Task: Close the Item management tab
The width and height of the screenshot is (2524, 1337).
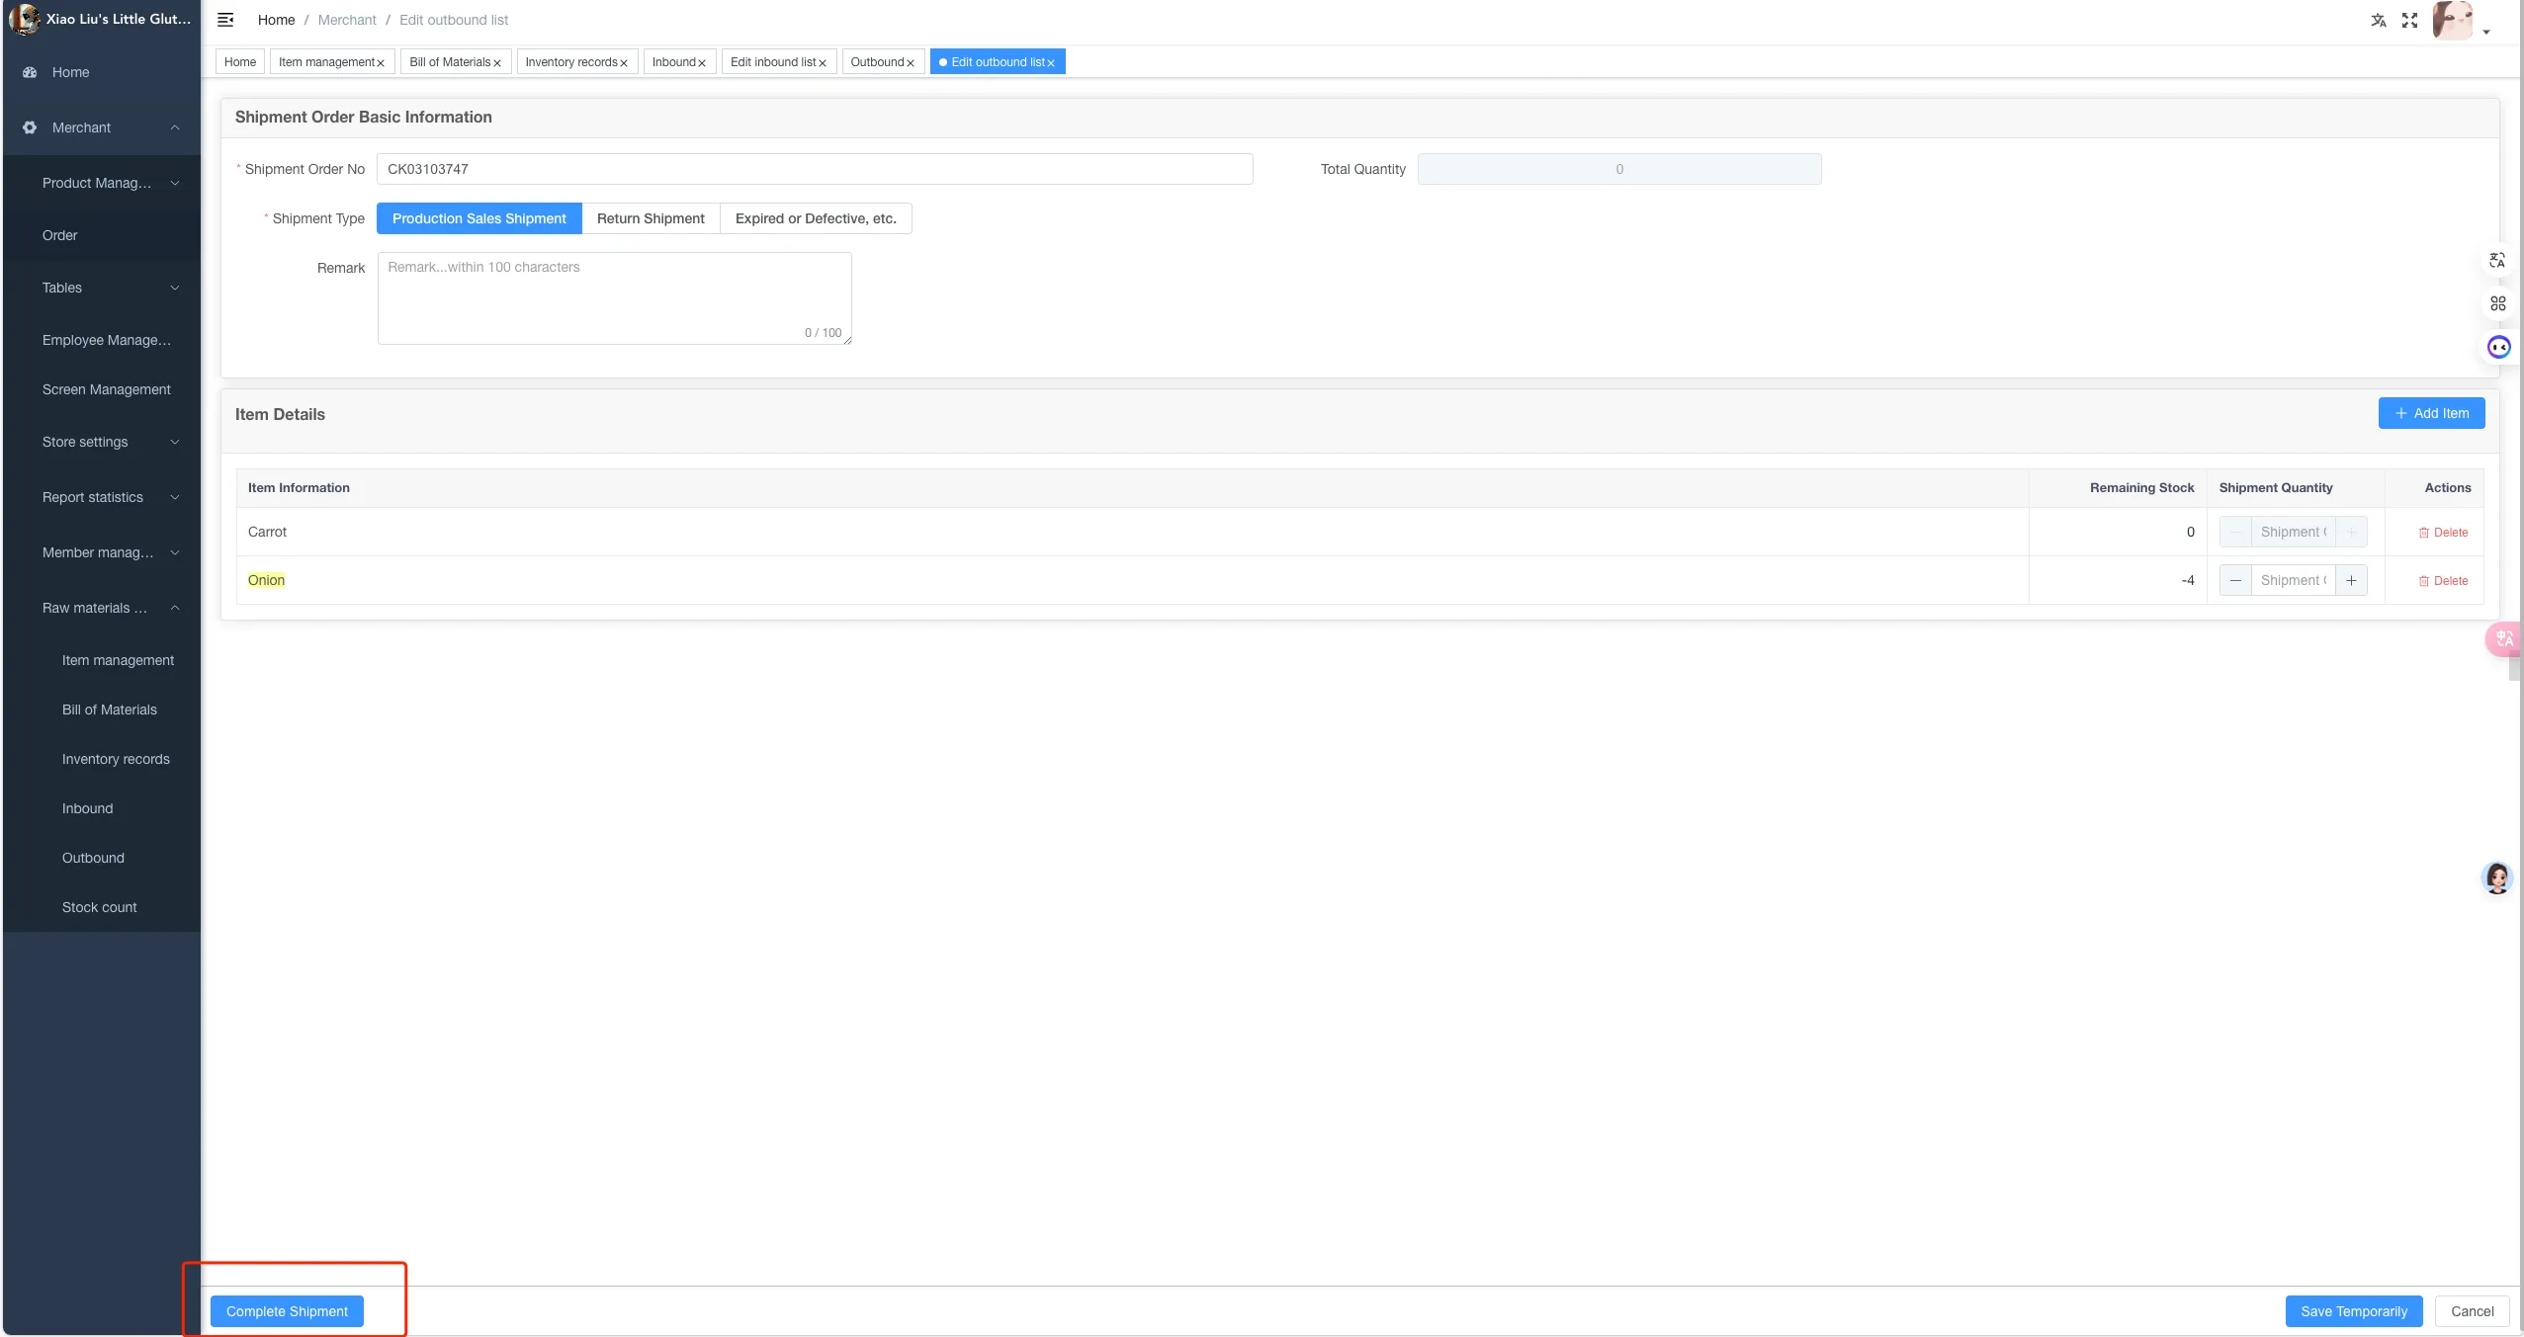Action: [381, 63]
